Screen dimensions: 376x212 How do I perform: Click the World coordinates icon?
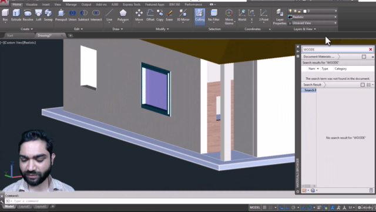(242, 15)
